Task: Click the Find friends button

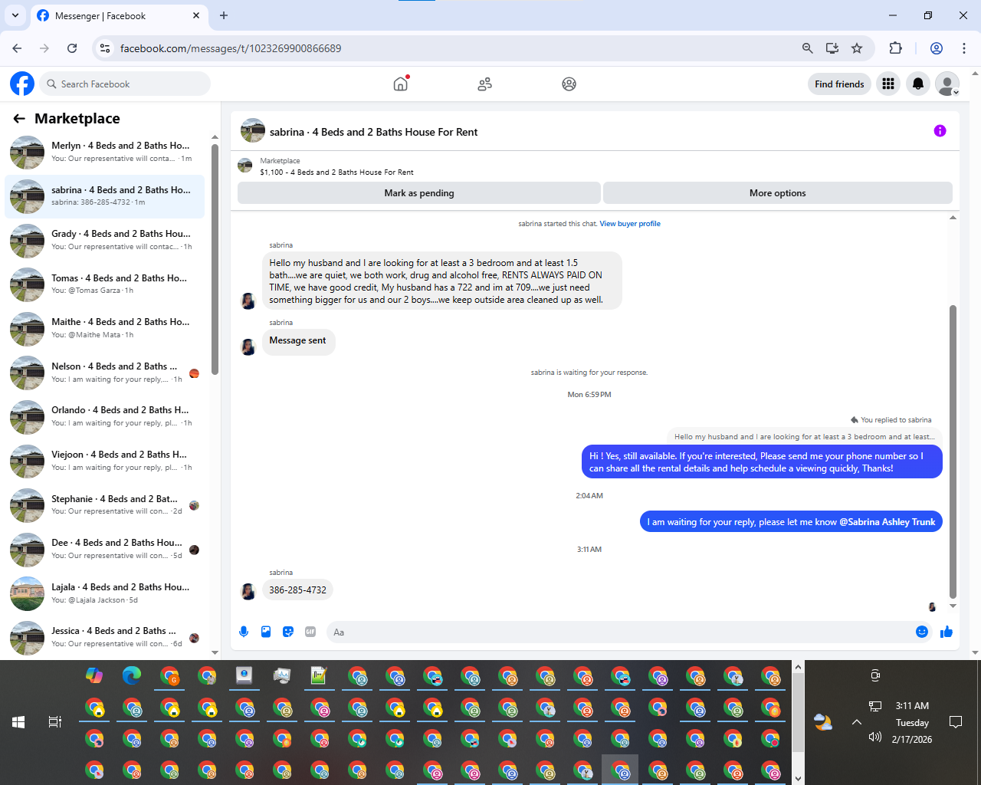Action: click(839, 84)
